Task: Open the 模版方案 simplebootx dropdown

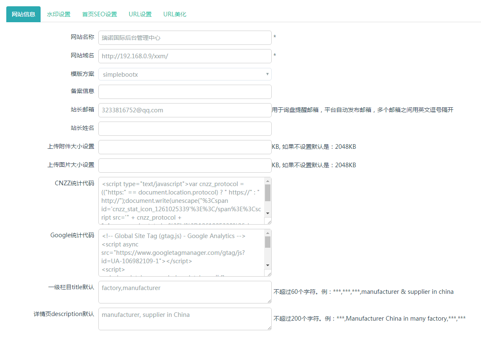Action: (x=185, y=74)
